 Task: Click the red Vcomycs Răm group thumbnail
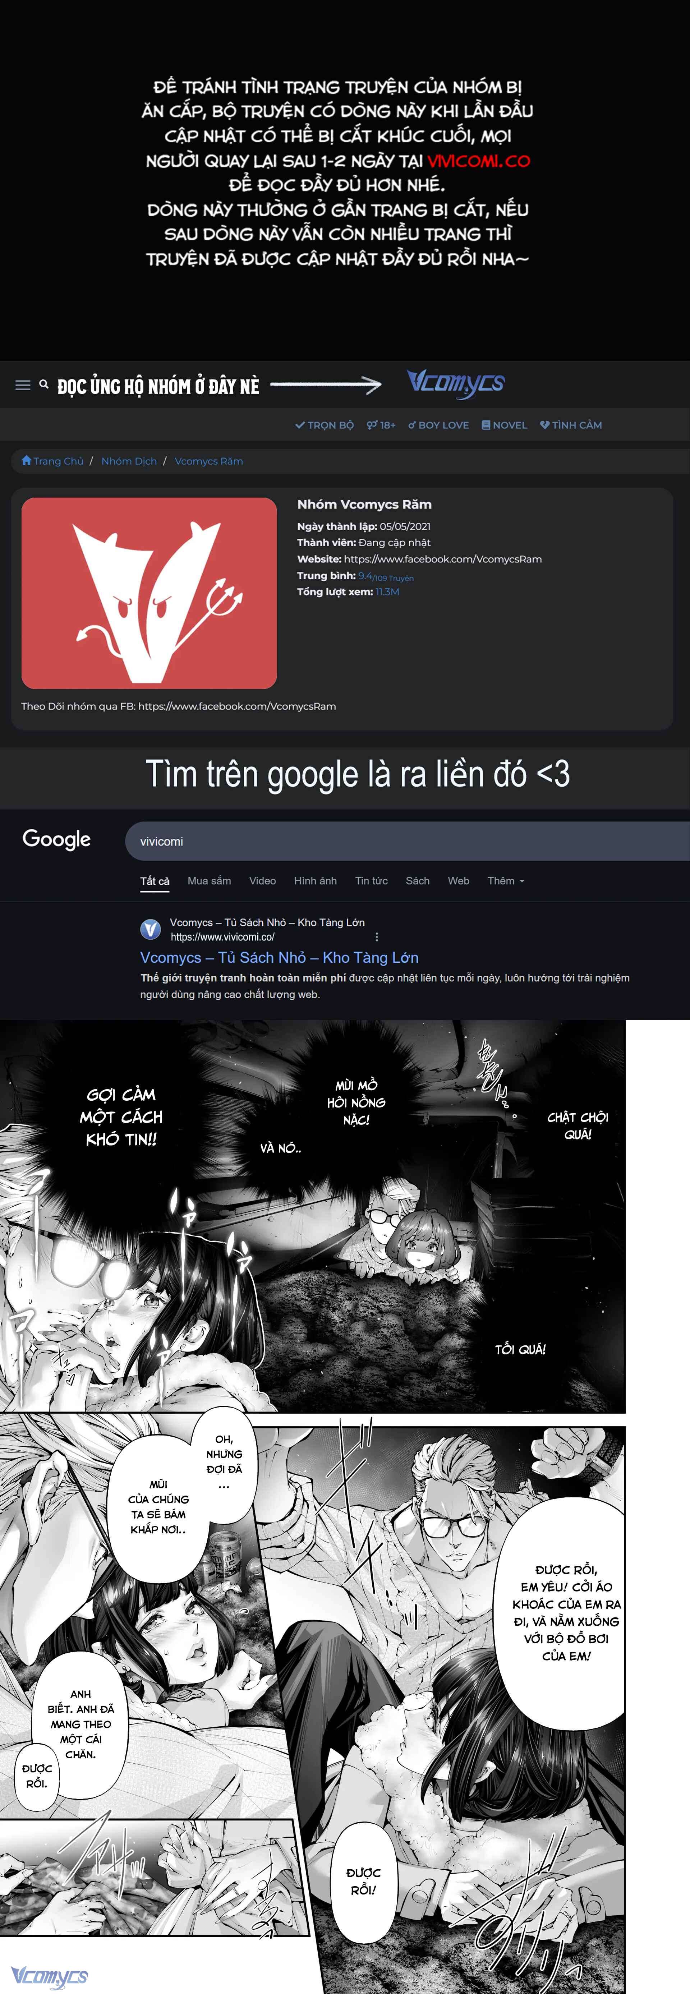tap(149, 593)
